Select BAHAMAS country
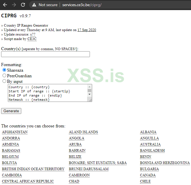The width and height of the screenshot is (191, 185). click(x=11, y=151)
